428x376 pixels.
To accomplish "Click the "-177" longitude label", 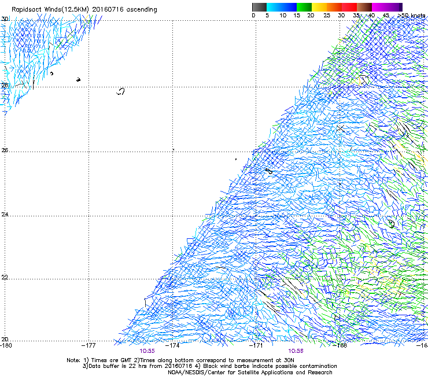I will pos(88,345).
